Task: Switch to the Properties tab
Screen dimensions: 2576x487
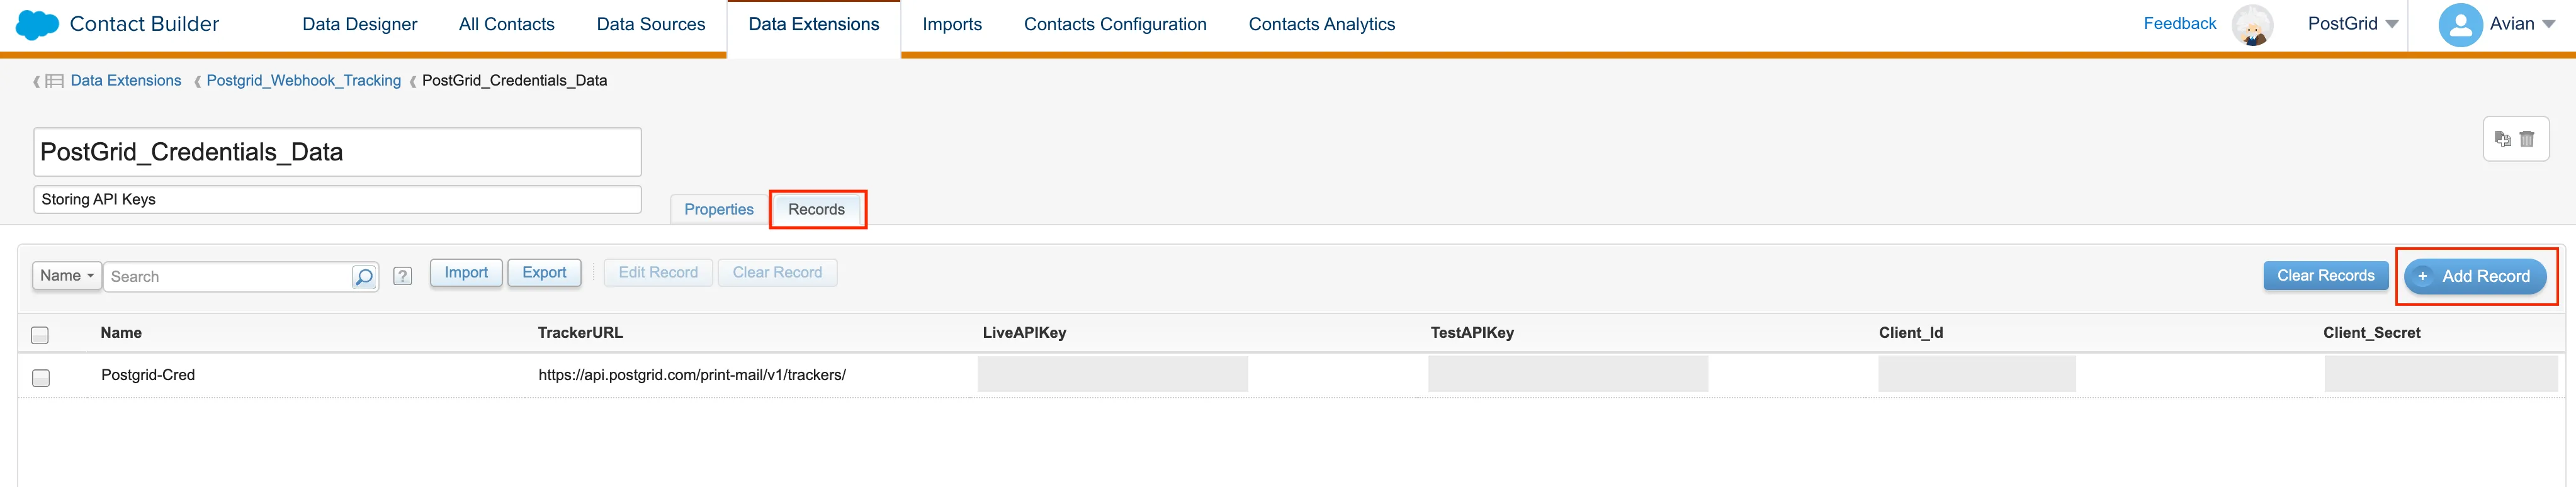Action: click(x=718, y=209)
